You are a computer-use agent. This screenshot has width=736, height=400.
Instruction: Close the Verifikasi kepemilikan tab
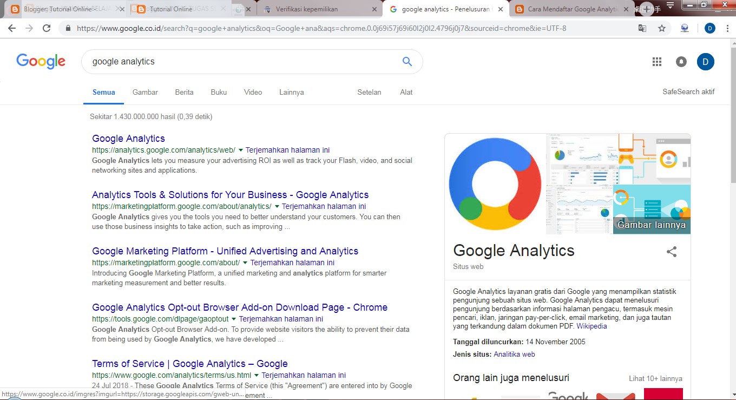click(374, 9)
